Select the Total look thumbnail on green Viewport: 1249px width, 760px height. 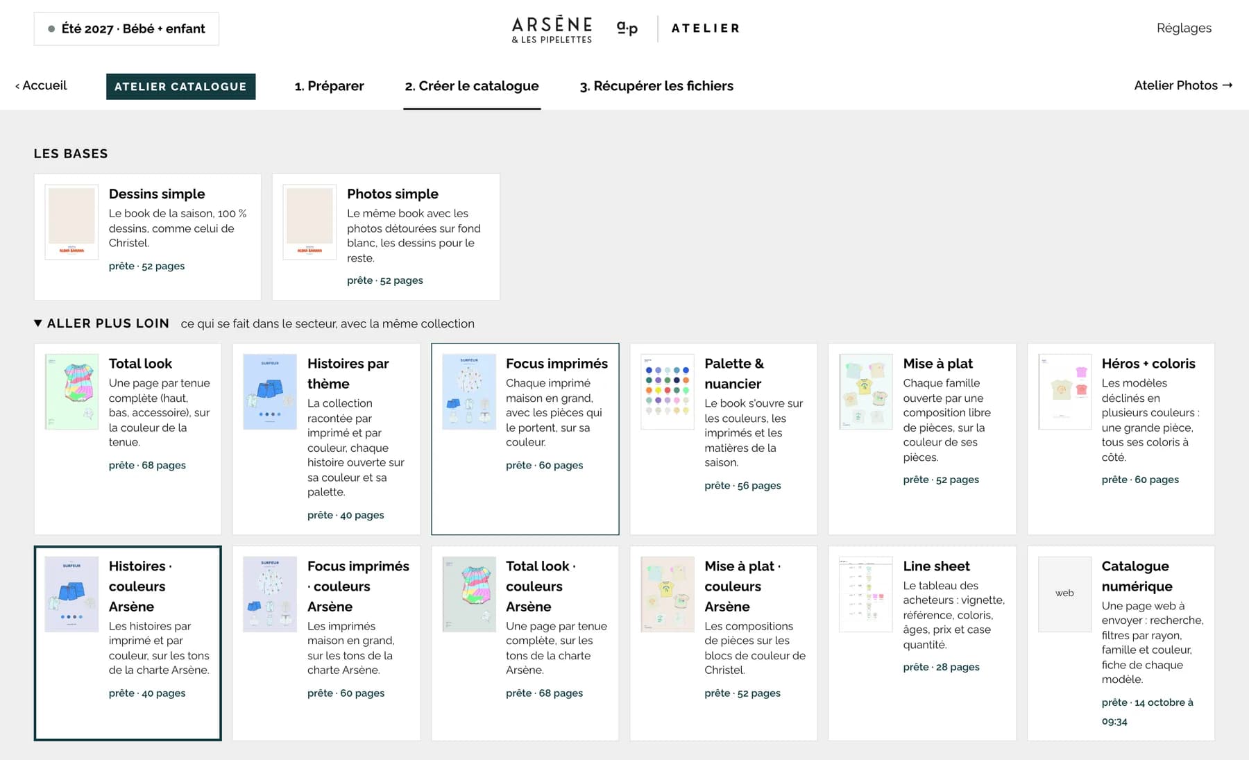[71, 391]
